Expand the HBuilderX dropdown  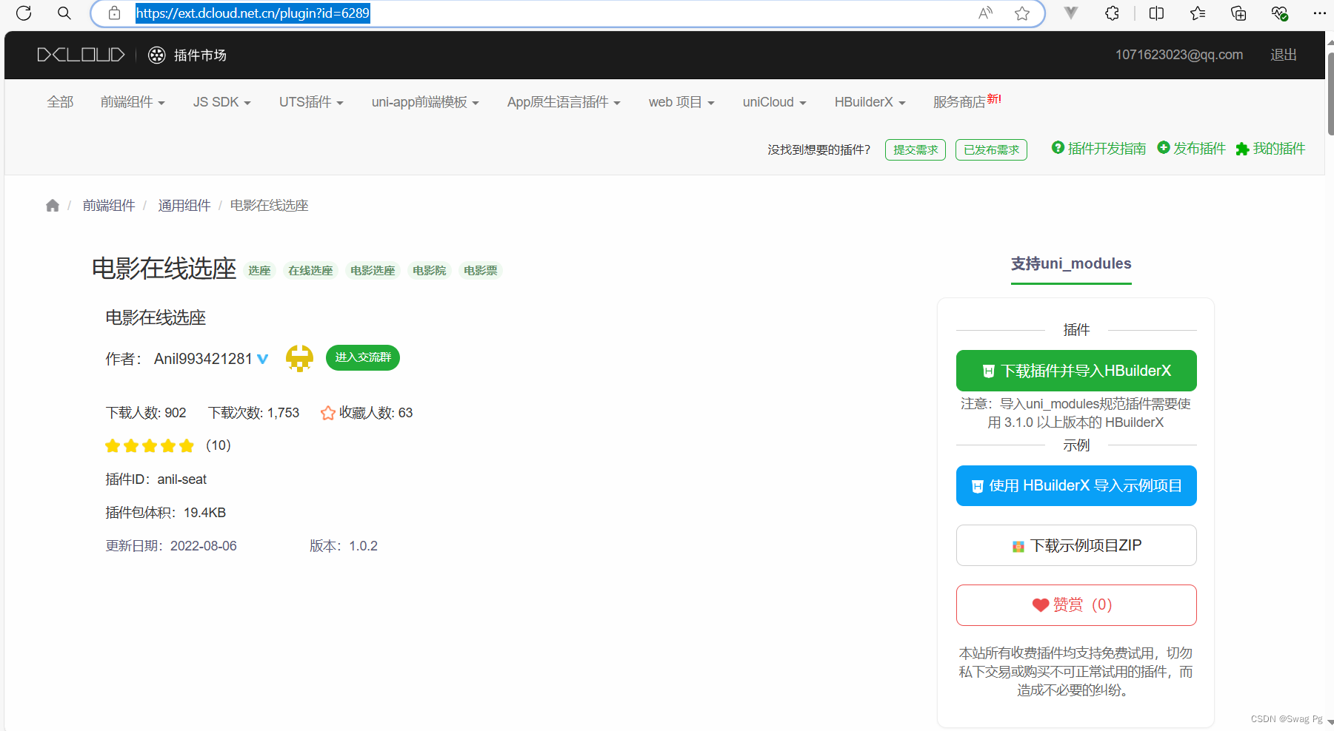coord(870,102)
